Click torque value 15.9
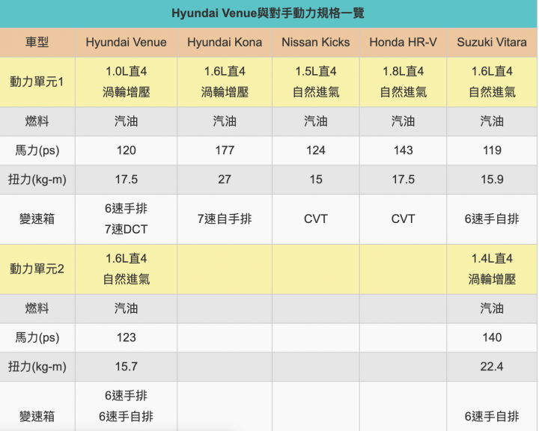Image resolution: width=539 pixels, height=431 pixels. tap(492, 179)
